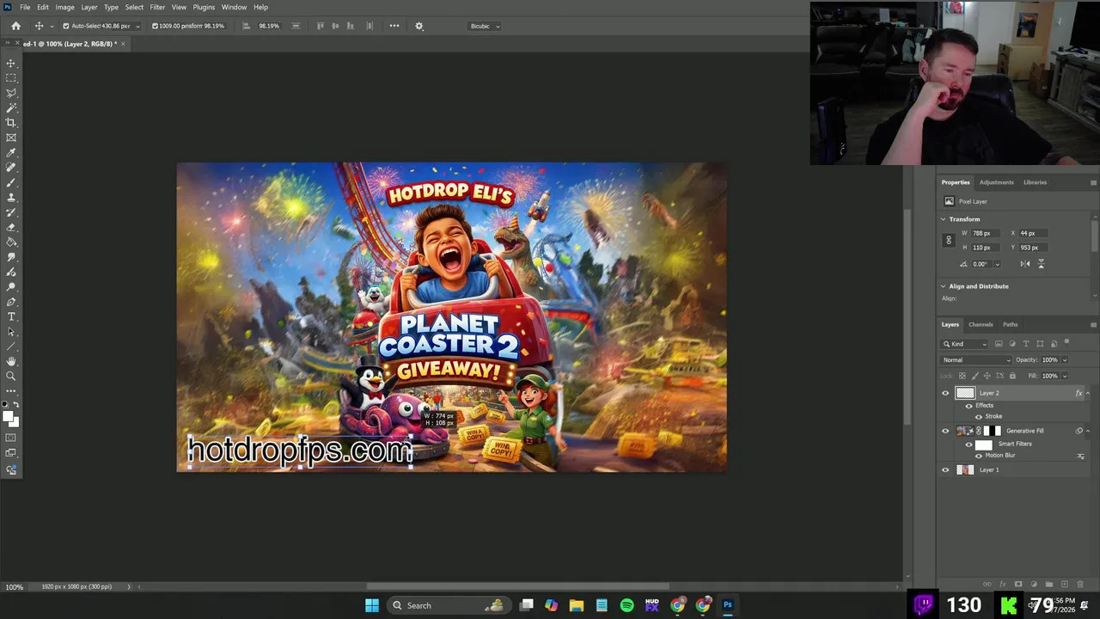Toggle Motion Blur filter visibility
This screenshot has height=619, width=1100.
978,456
